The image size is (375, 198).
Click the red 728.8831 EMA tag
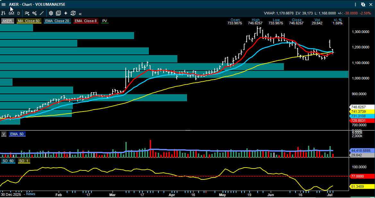pyautogui.click(x=362, y=120)
